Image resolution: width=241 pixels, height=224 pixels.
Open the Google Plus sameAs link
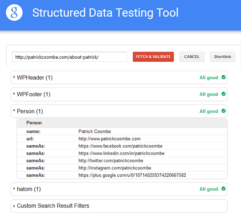[132, 175]
